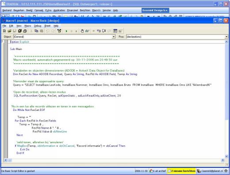230x175 pixels.
Task: Run the macro with the green play icon
Action: click(x=66, y=31)
